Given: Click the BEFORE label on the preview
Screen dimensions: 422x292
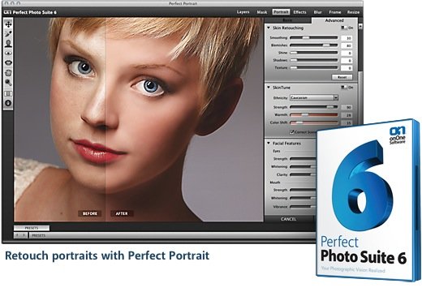Looking at the screenshot, I should click(90, 213).
